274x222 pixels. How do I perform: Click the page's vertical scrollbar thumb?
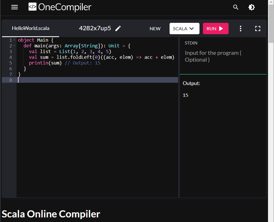pyautogui.click(x=271, y=24)
